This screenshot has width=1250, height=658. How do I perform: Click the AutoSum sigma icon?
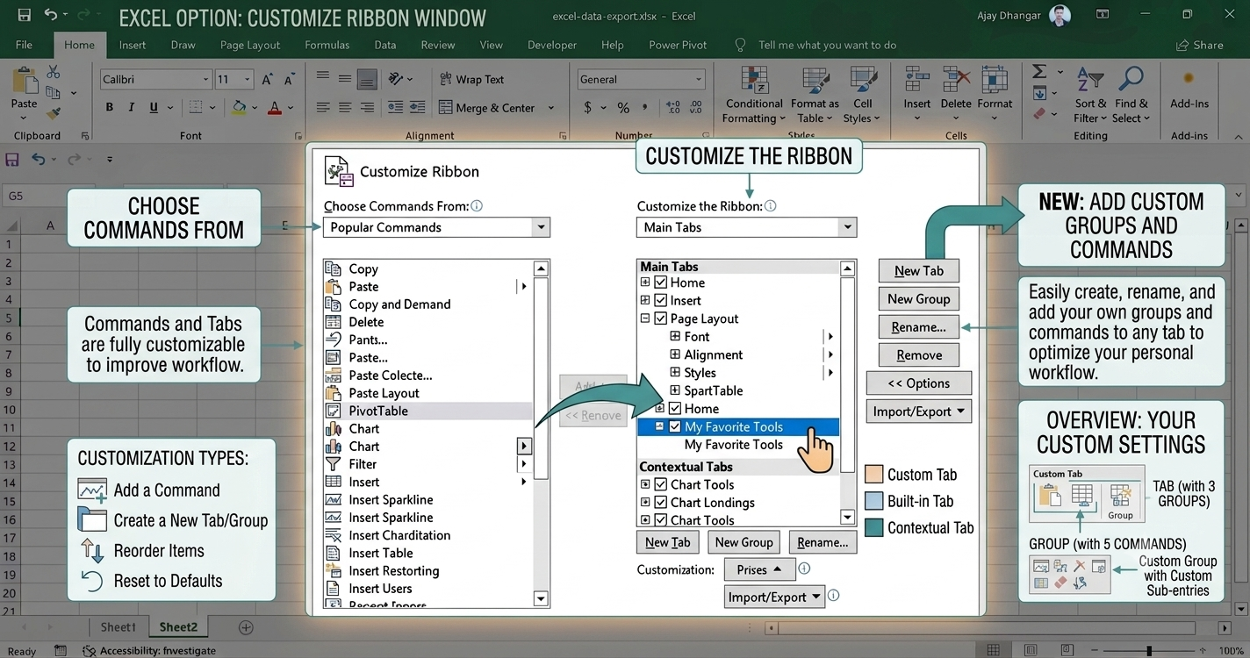pyautogui.click(x=1039, y=72)
